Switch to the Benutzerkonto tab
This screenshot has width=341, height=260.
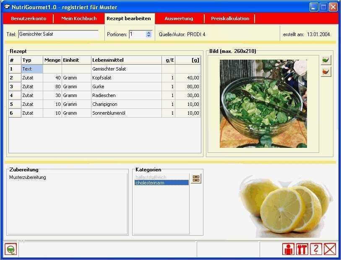click(x=29, y=18)
